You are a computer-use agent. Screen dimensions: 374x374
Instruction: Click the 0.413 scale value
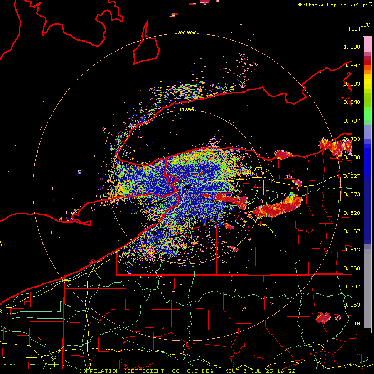(352, 250)
